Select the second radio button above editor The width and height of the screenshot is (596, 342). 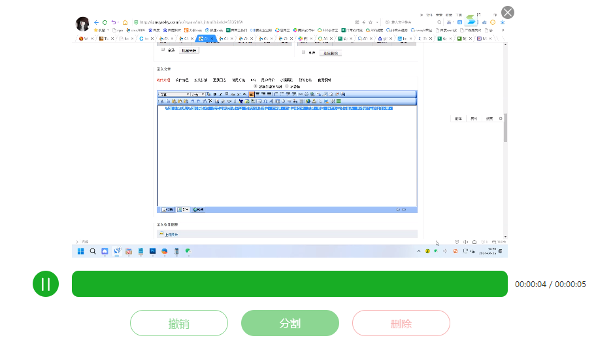coord(286,86)
